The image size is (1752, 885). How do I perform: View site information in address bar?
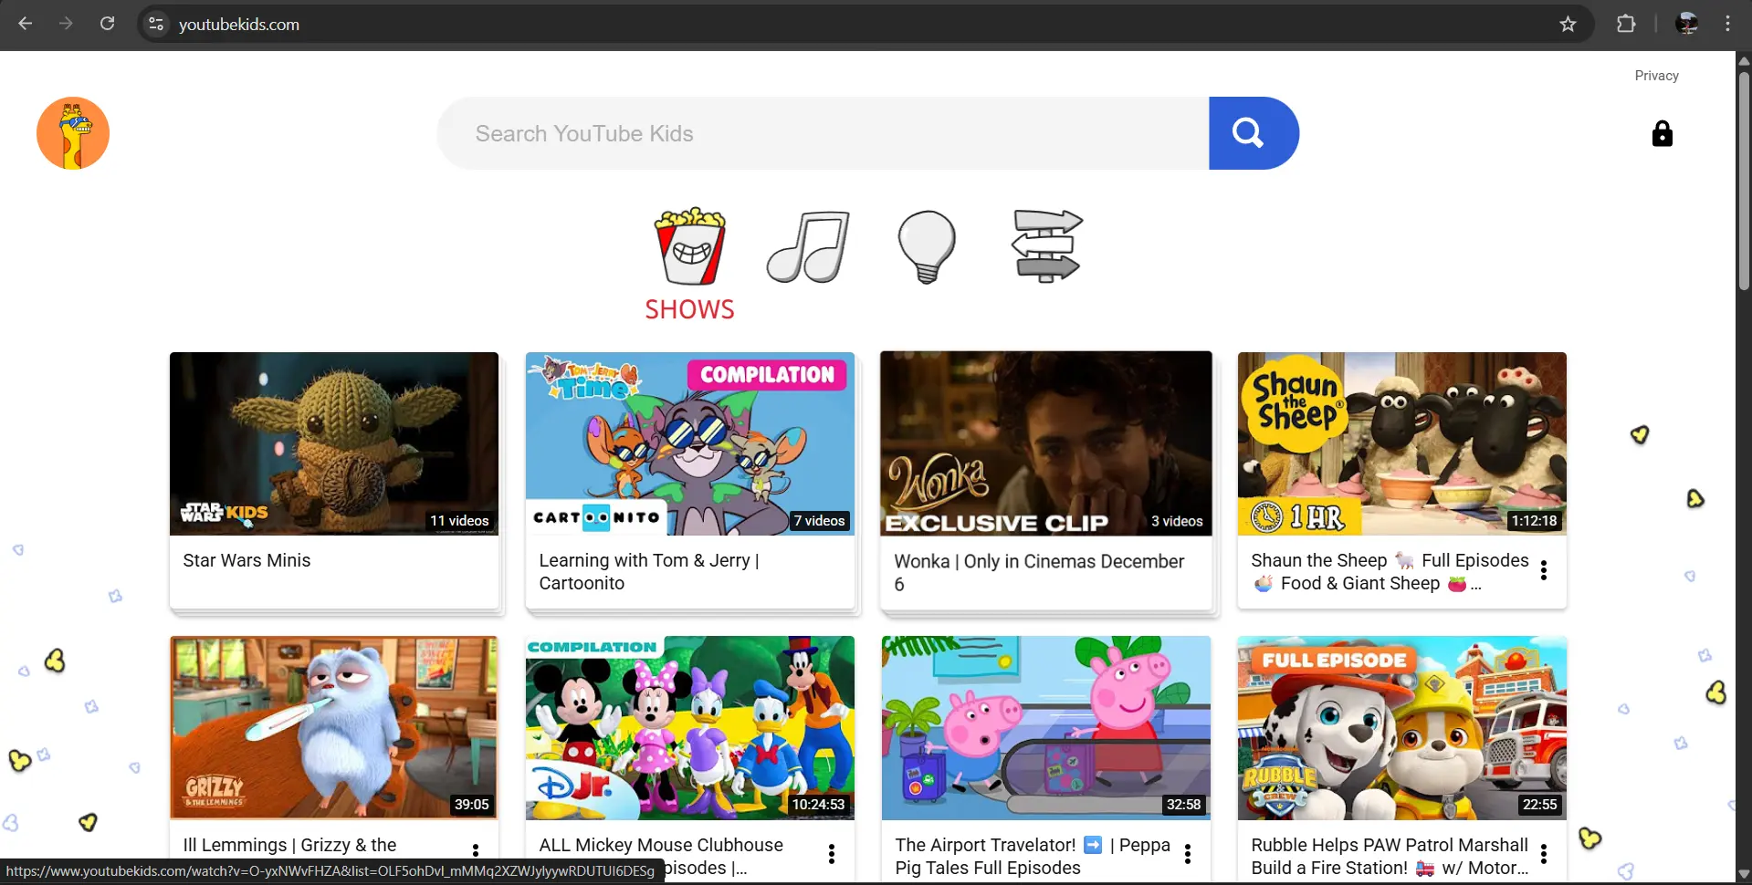click(157, 24)
